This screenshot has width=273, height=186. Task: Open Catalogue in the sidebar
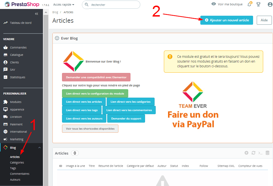coord(17,55)
